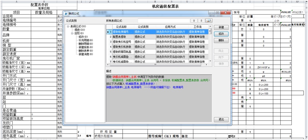The height and width of the screenshot is (140, 308).
Task: Select the 配置表提取 formula row
Action: pyautogui.click(x=122, y=37)
